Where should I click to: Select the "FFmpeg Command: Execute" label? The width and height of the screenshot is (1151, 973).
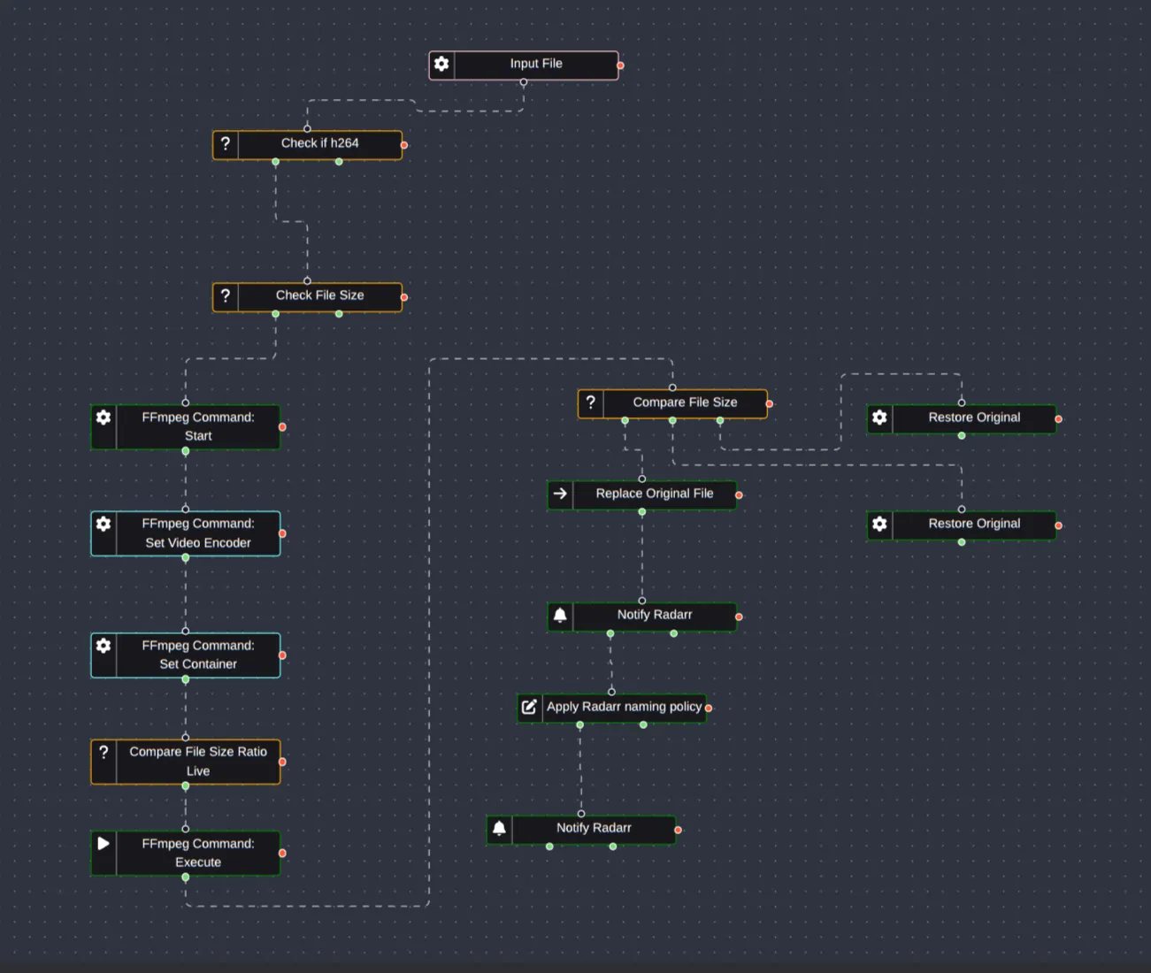click(x=198, y=853)
